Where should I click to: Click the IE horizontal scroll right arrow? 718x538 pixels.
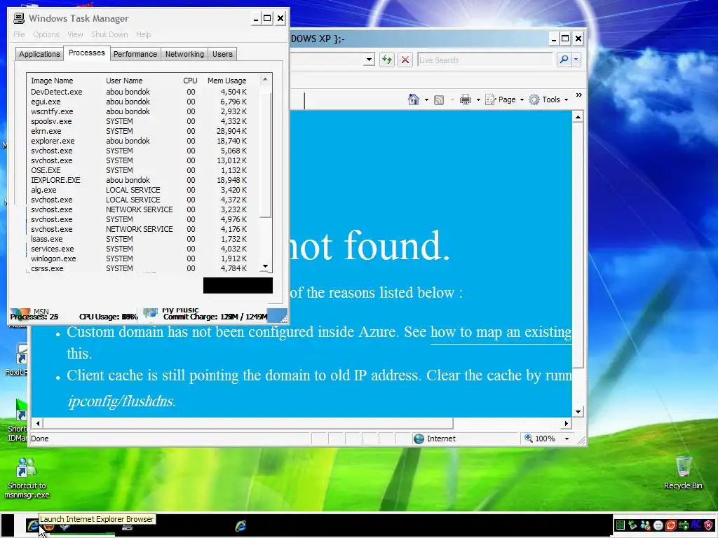567,423
